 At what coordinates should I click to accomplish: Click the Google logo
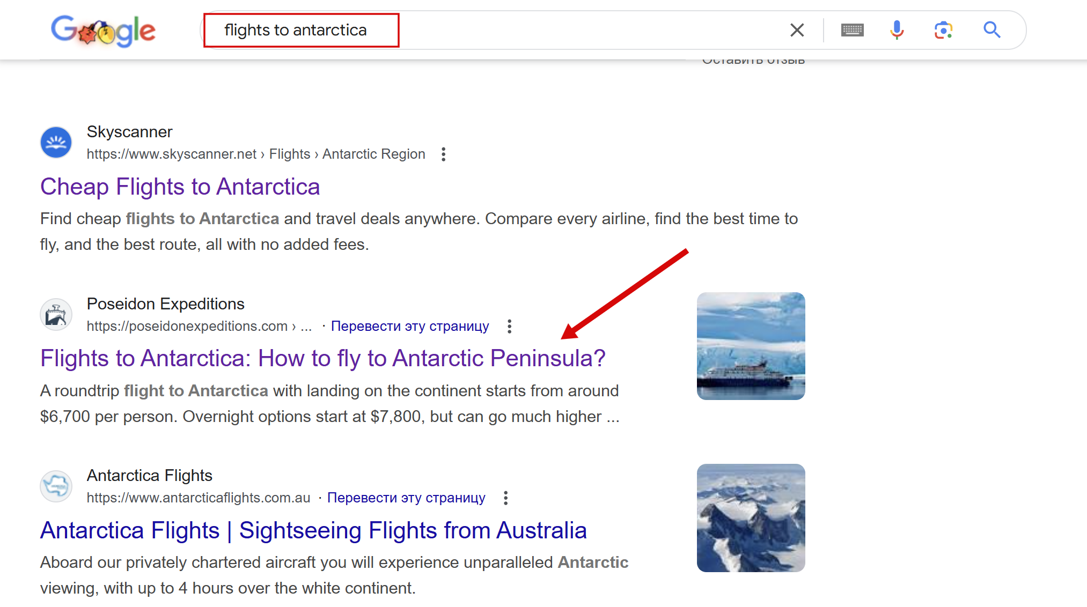(x=103, y=31)
